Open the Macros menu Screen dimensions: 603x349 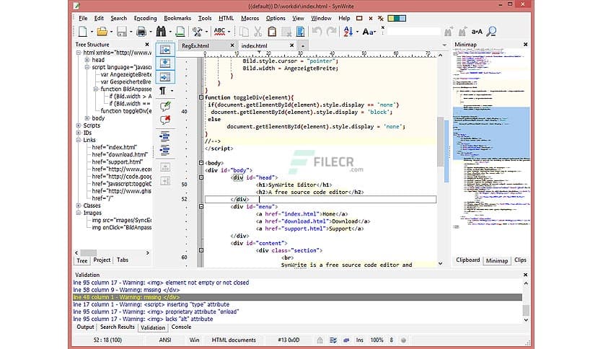click(250, 18)
